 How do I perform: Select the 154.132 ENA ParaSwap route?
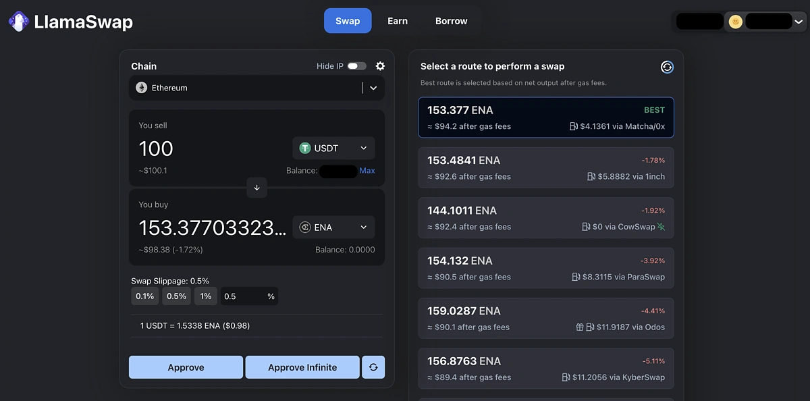tap(546, 268)
